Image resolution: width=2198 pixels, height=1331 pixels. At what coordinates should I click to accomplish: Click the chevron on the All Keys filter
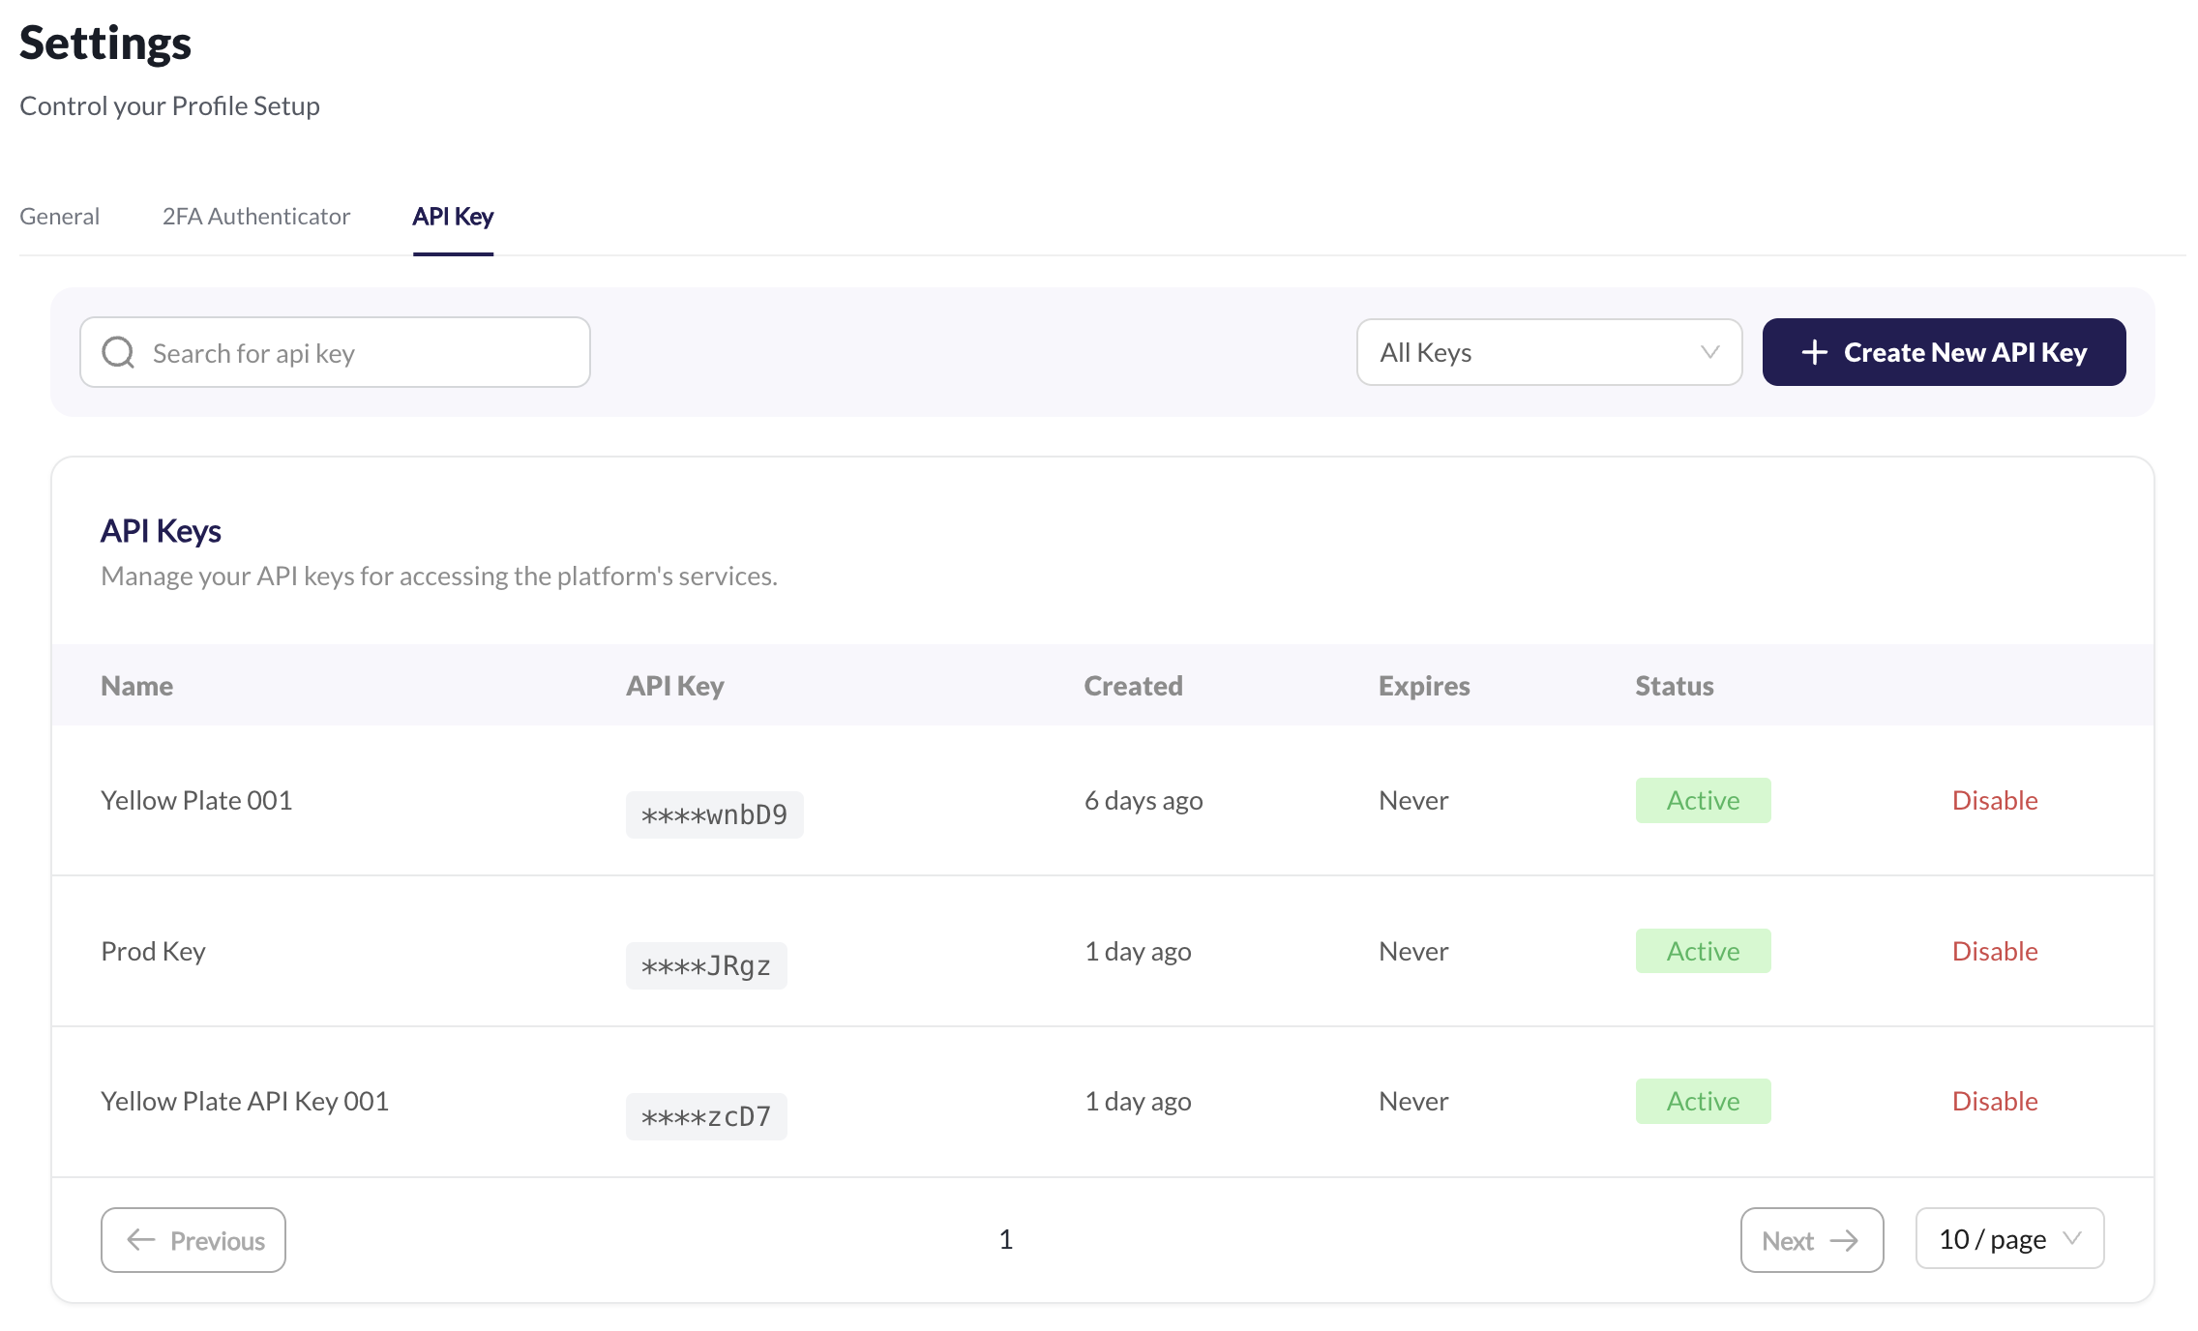(x=1708, y=352)
